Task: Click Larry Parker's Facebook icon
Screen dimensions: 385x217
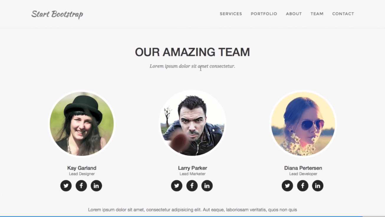Action: coord(192,186)
